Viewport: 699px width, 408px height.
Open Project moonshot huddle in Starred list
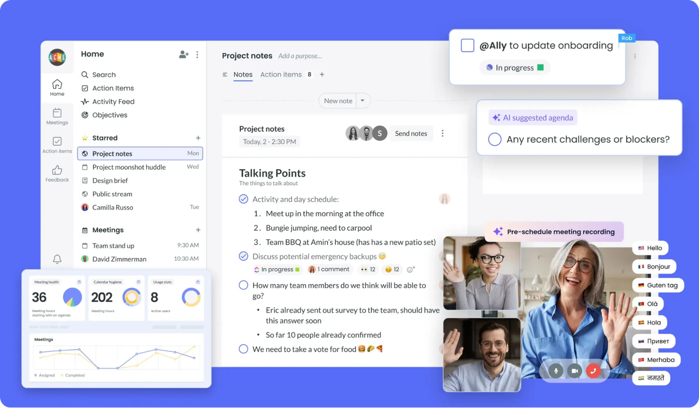click(129, 167)
